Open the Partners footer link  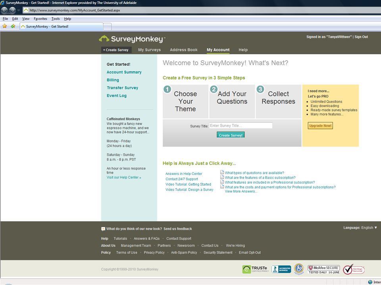164,245
